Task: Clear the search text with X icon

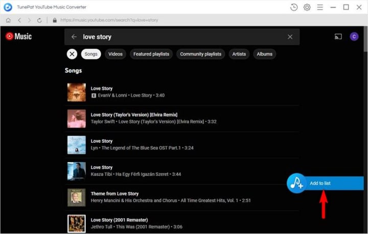Action: [290, 37]
